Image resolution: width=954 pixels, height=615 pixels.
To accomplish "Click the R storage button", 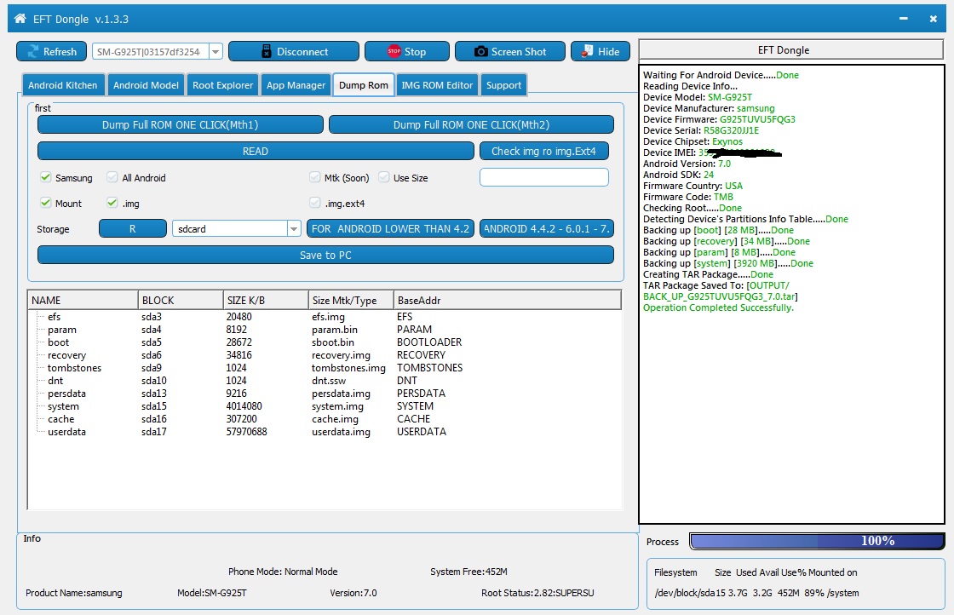I will coord(133,229).
